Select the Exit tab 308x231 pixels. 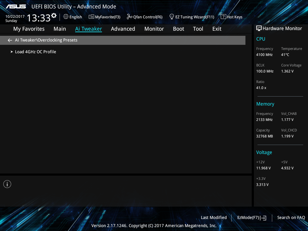tap(217, 29)
